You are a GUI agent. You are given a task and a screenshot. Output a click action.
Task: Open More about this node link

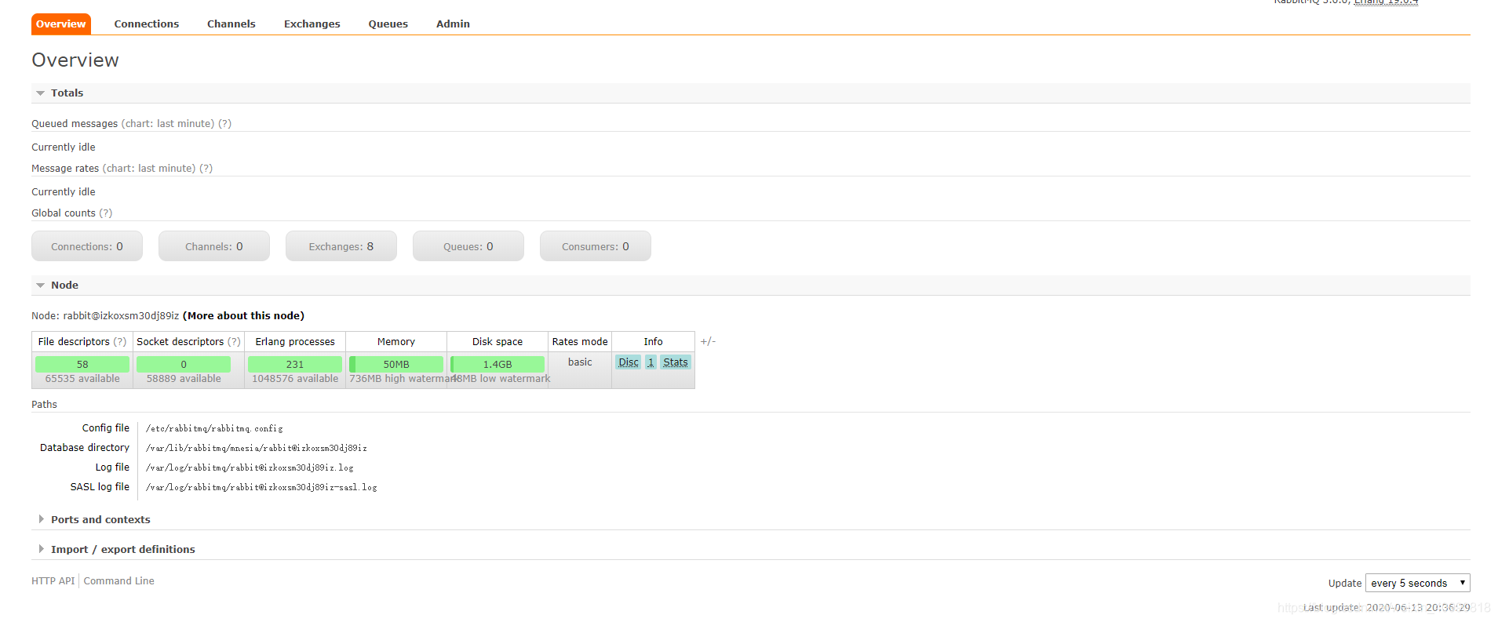coord(243,315)
